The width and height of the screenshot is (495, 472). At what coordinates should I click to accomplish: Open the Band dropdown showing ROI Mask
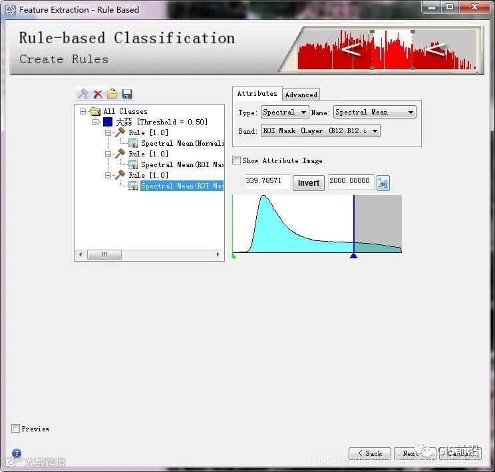(321, 130)
